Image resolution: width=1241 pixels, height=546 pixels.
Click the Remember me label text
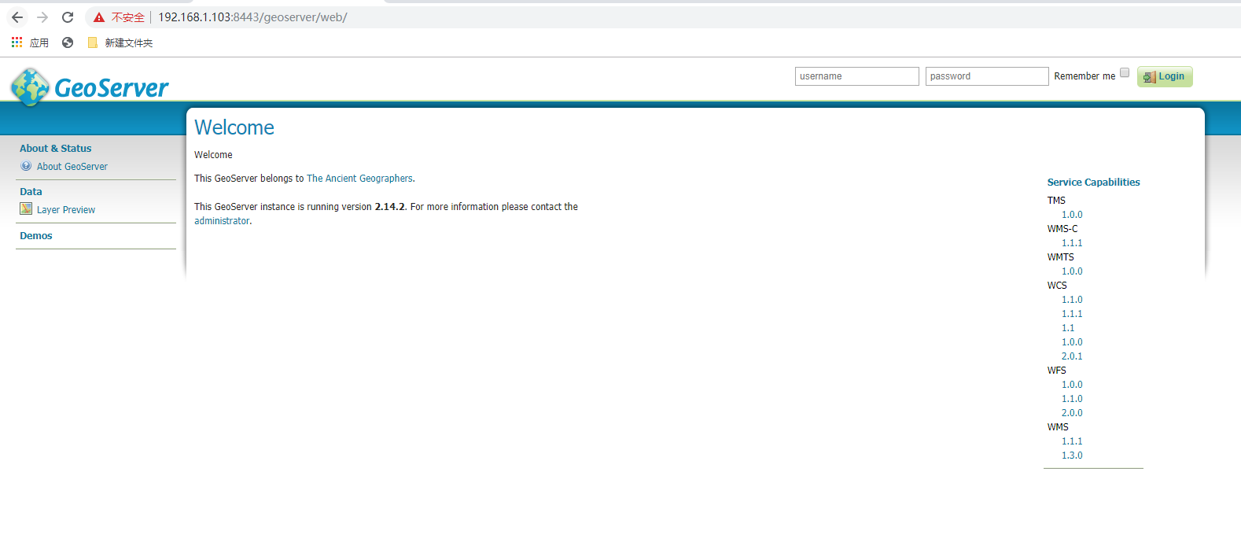(x=1084, y=76)
